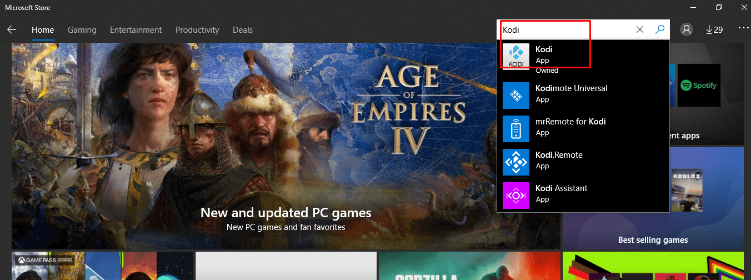Open the Home tab
The width and height of the screenshot is (751, 280).
tap(43, 30)
